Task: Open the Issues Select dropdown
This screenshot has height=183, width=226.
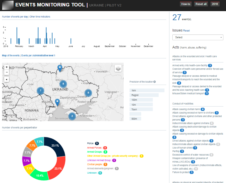Action: tap(198, 37)
